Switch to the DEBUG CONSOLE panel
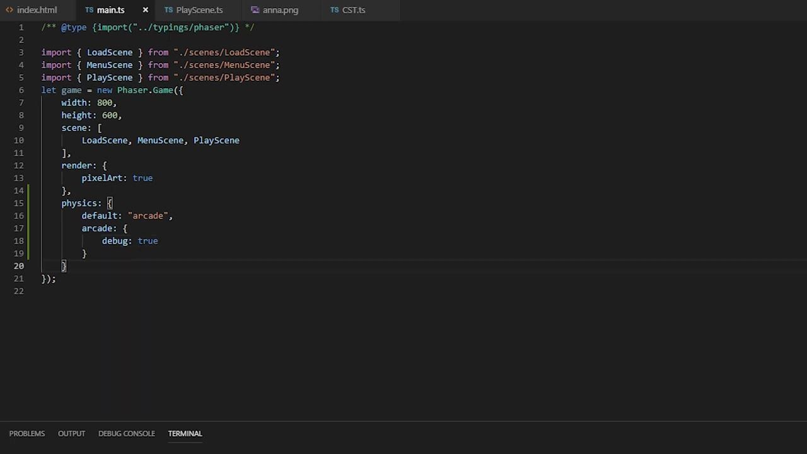 (x=127, y=434)
